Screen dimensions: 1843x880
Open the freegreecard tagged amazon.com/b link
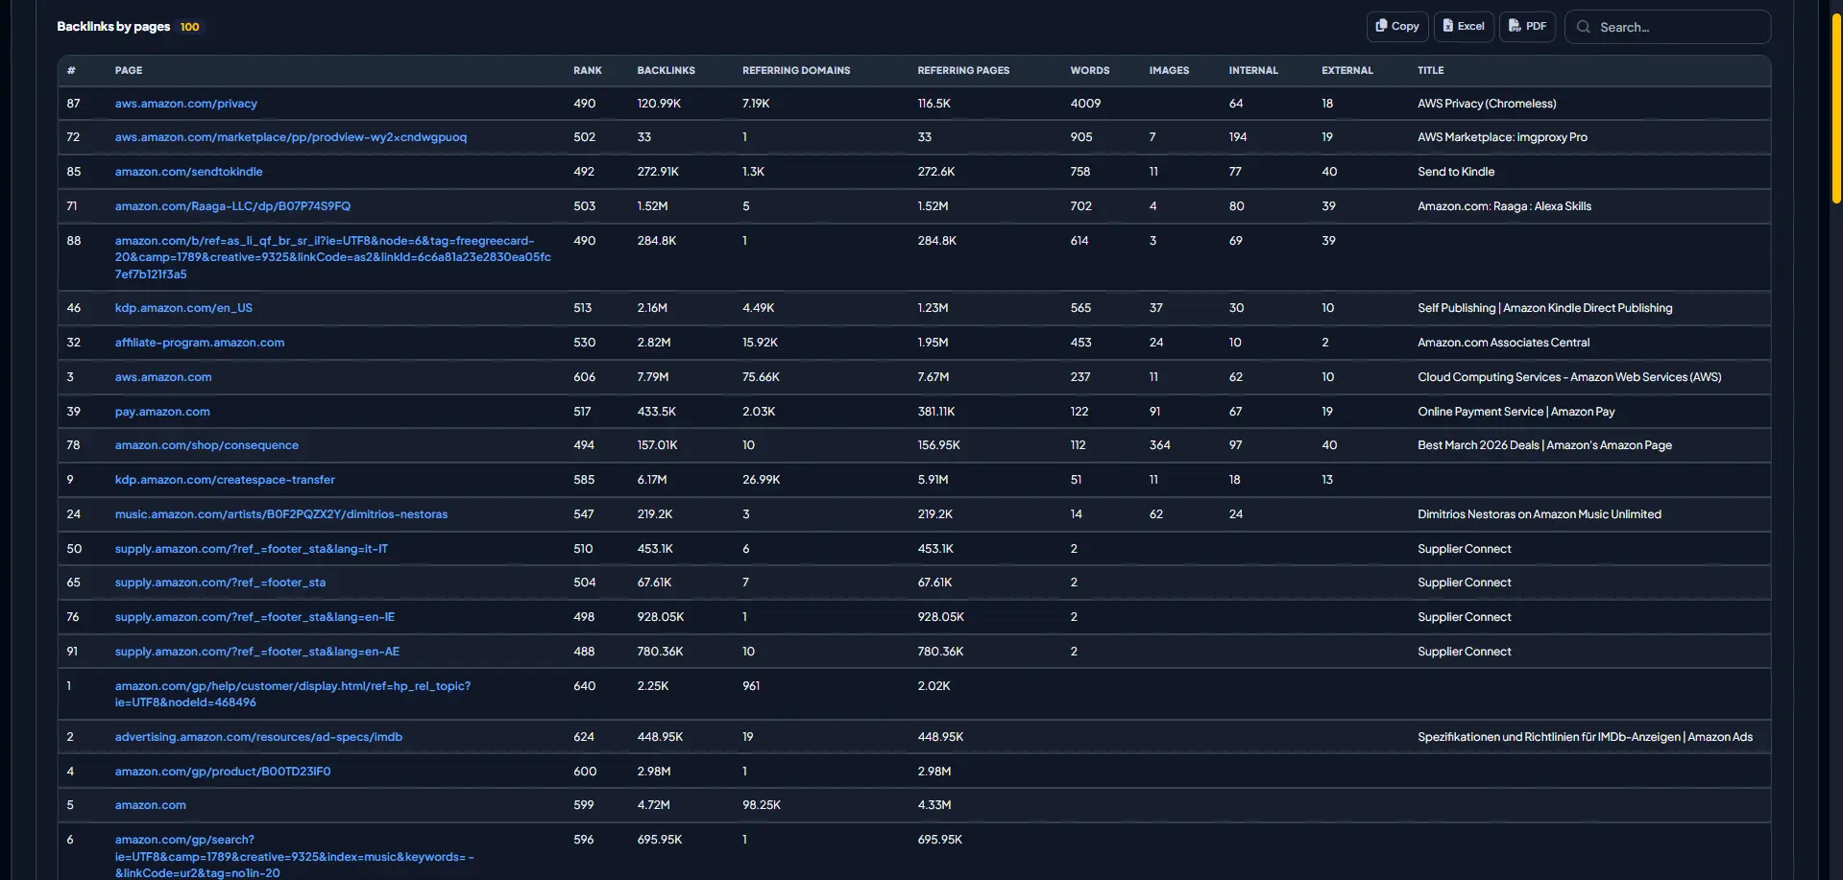tap(332, 257)
